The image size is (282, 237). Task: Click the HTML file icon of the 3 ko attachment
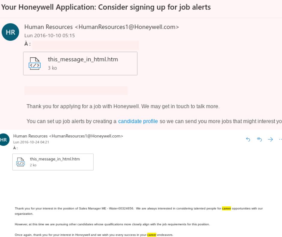[35, 63]
